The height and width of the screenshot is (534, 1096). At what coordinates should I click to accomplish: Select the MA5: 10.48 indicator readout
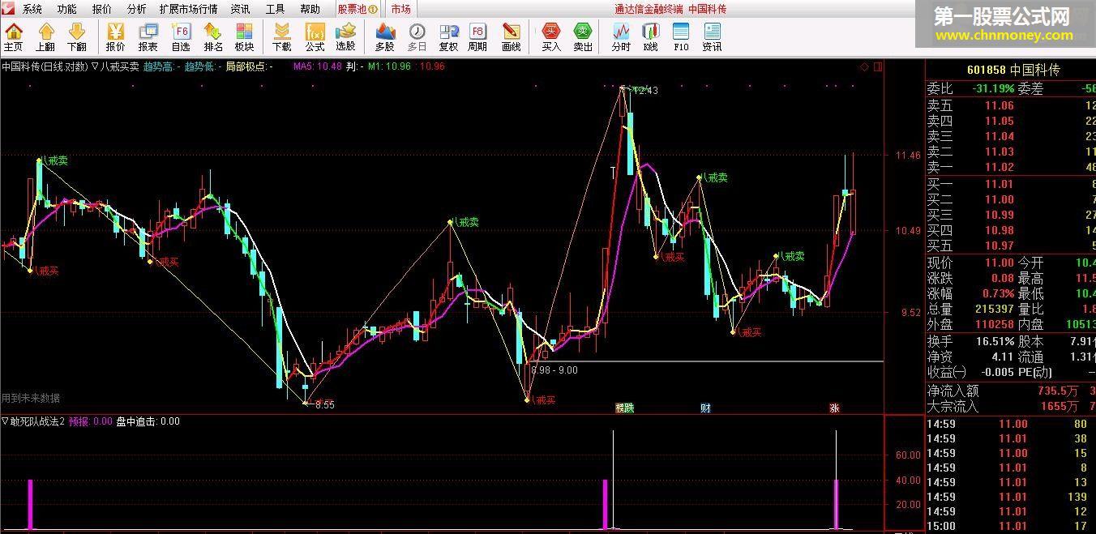tap(317, 66)
